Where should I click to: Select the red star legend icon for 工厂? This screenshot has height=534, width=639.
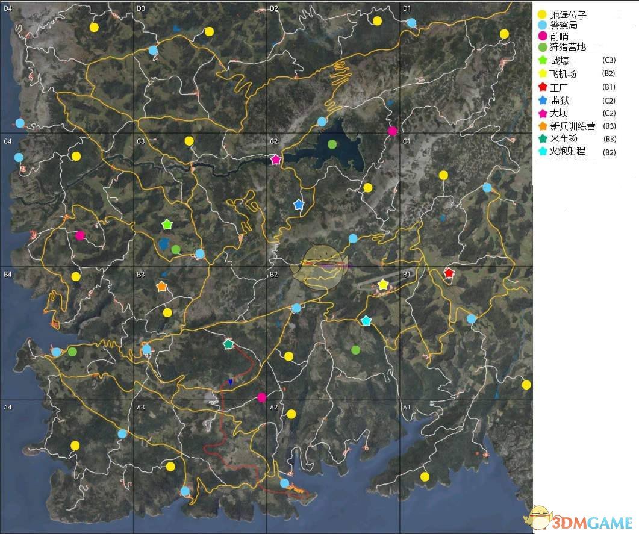[x=543, y=87]
